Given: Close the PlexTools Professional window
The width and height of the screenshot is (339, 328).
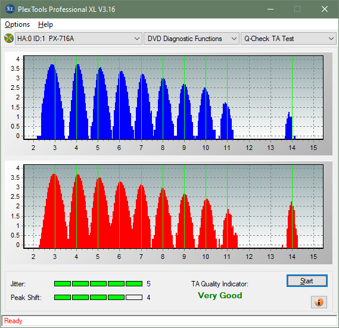Looking at the screenshot, I should click(325, 9).
